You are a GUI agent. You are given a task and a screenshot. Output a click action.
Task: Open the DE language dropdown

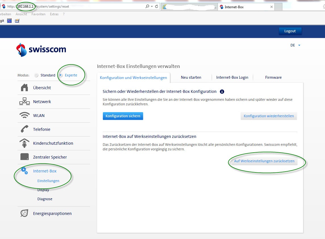[x=295, y=45]
